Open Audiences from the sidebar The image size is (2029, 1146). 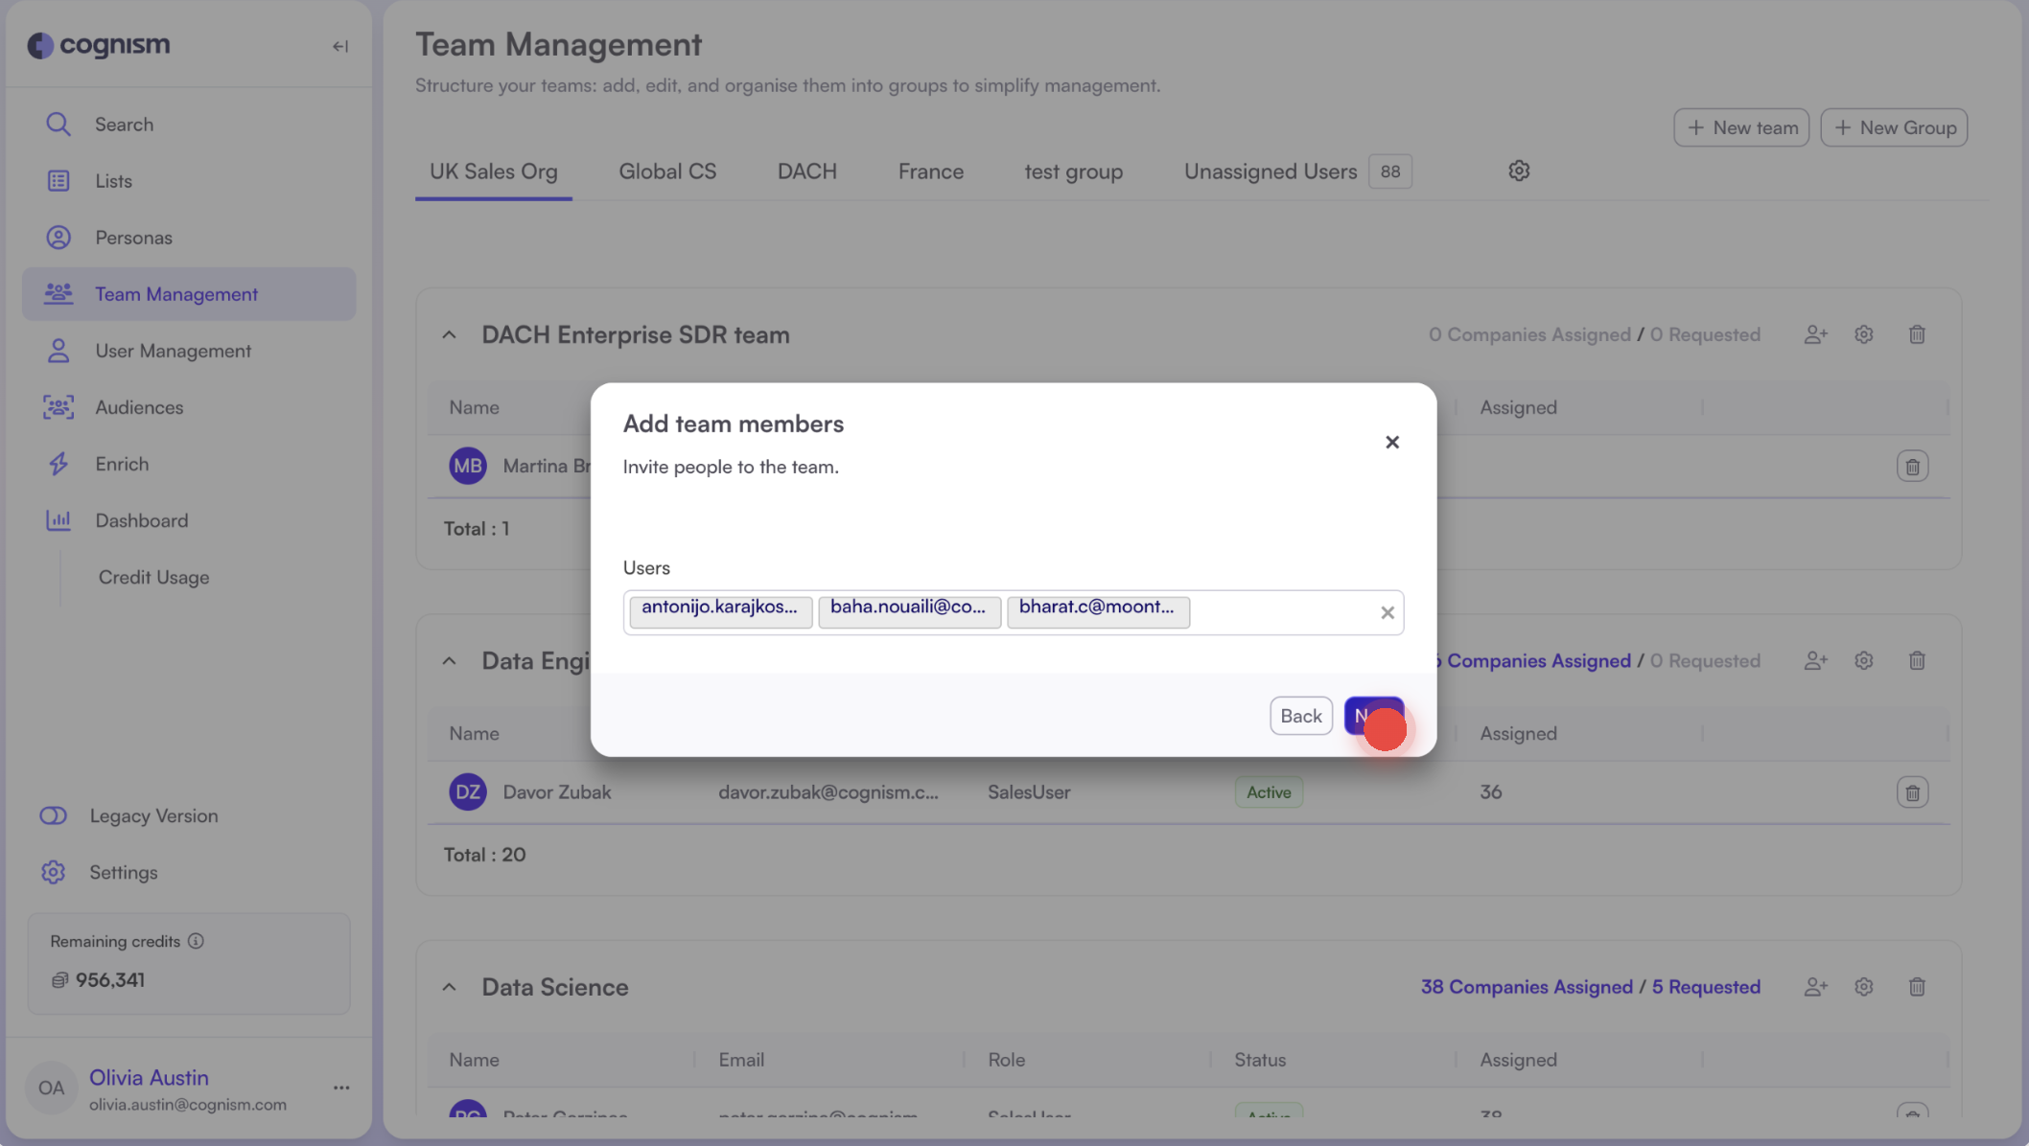pyautogui.click(x=58, y=406)
